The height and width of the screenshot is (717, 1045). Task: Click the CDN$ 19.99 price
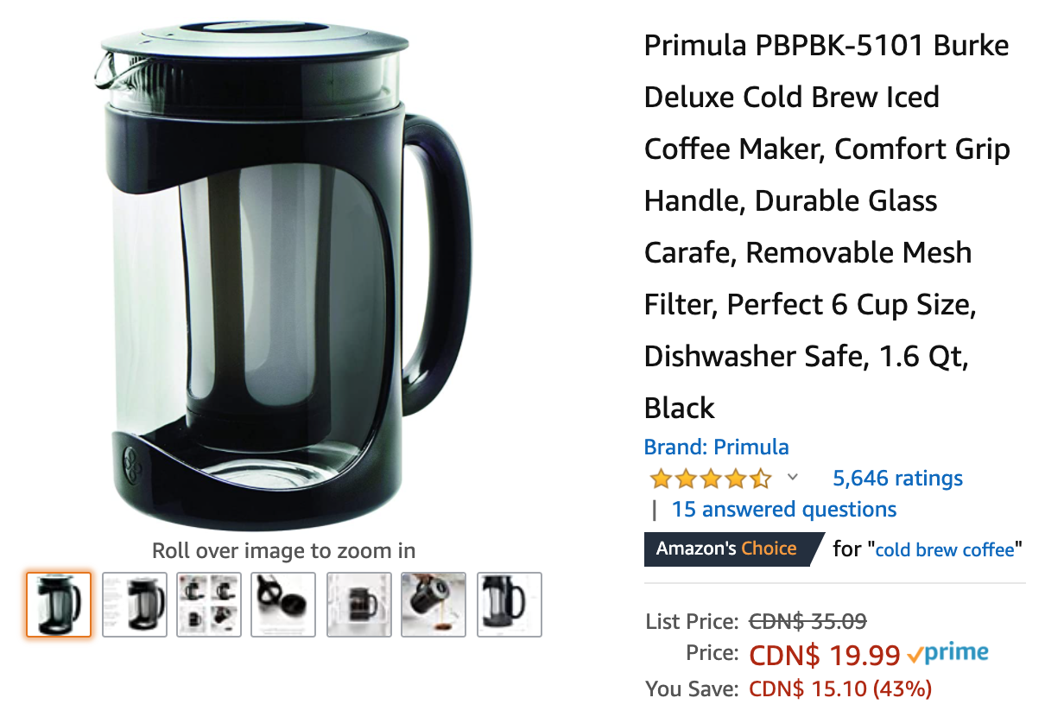click(825, 656)
